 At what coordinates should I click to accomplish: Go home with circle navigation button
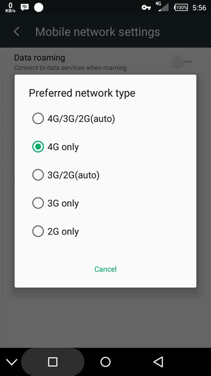click(x=105, y=362)
